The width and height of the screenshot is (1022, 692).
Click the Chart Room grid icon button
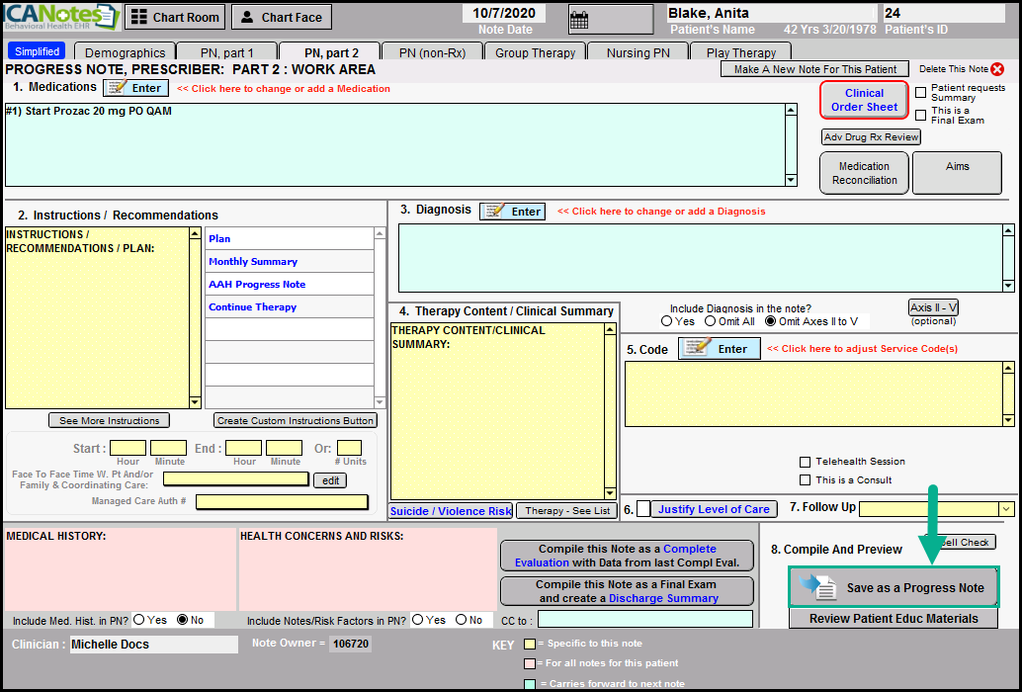139,18
